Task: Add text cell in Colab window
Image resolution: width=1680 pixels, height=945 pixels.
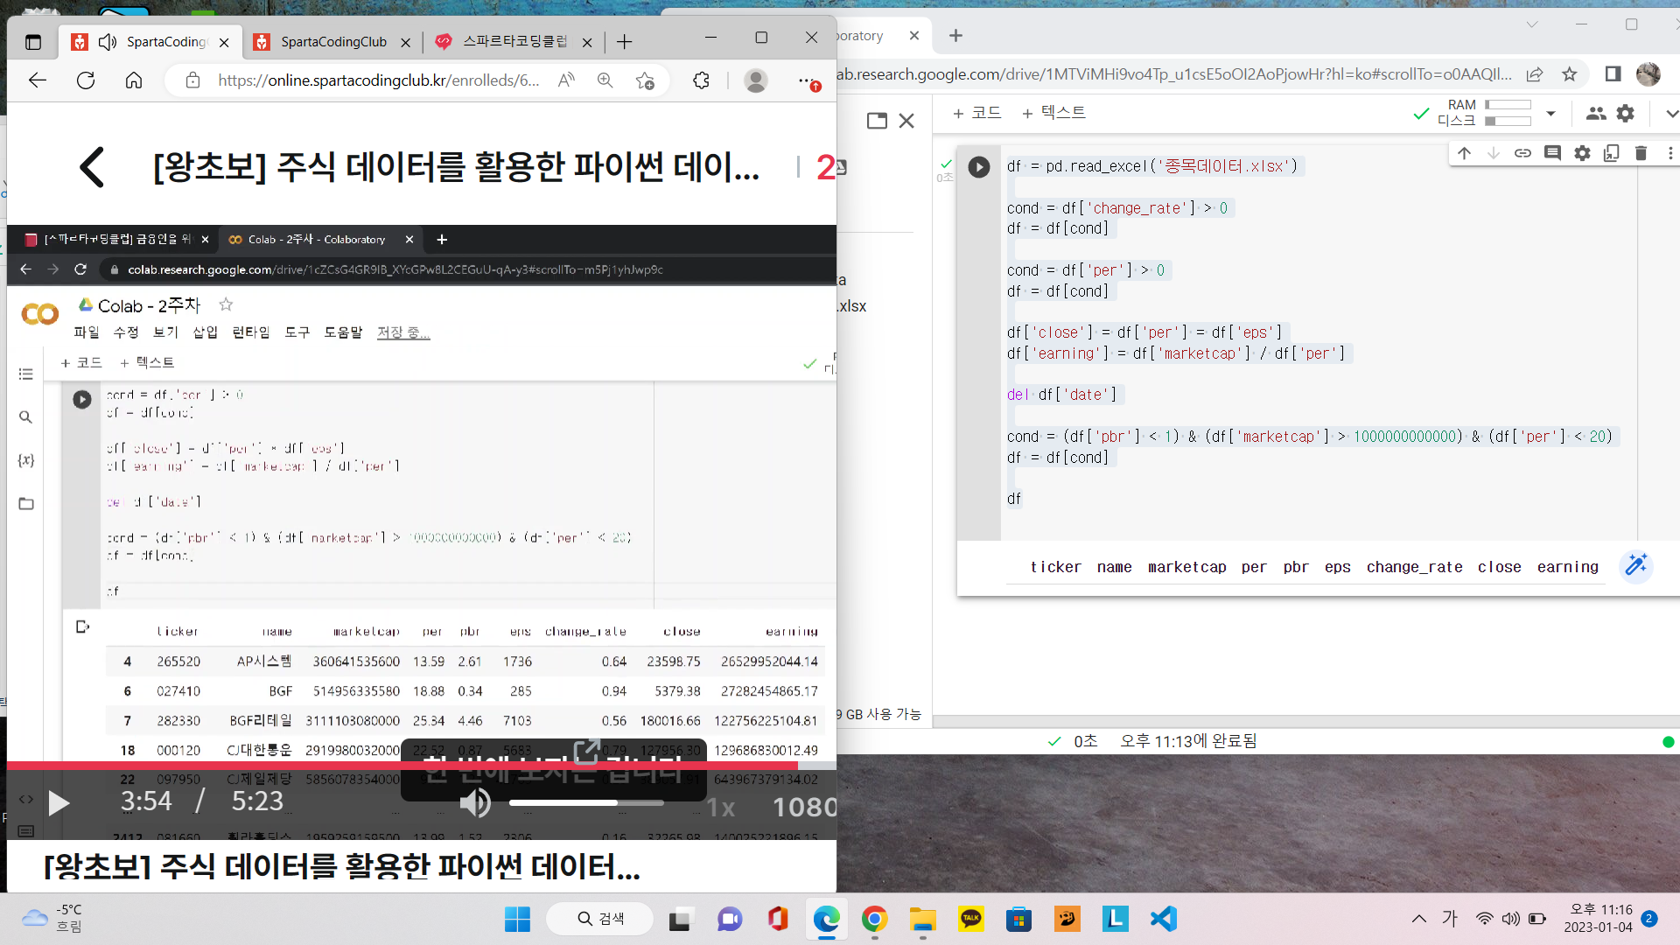Action: 1053,113
